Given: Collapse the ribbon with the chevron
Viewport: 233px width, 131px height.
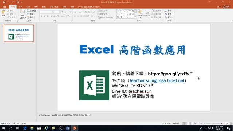Looking at the screenshot, I should coord(231,21).
